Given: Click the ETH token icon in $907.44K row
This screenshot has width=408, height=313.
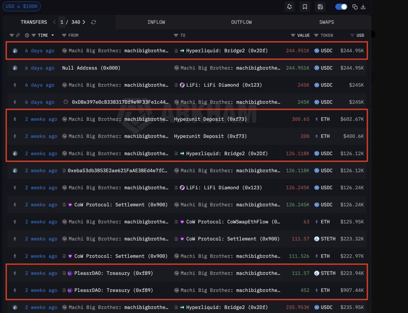Looking at the screenshot, I should click(x=317, y=290).
